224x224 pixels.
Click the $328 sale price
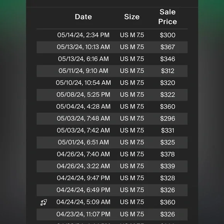(x=168, y=178)
